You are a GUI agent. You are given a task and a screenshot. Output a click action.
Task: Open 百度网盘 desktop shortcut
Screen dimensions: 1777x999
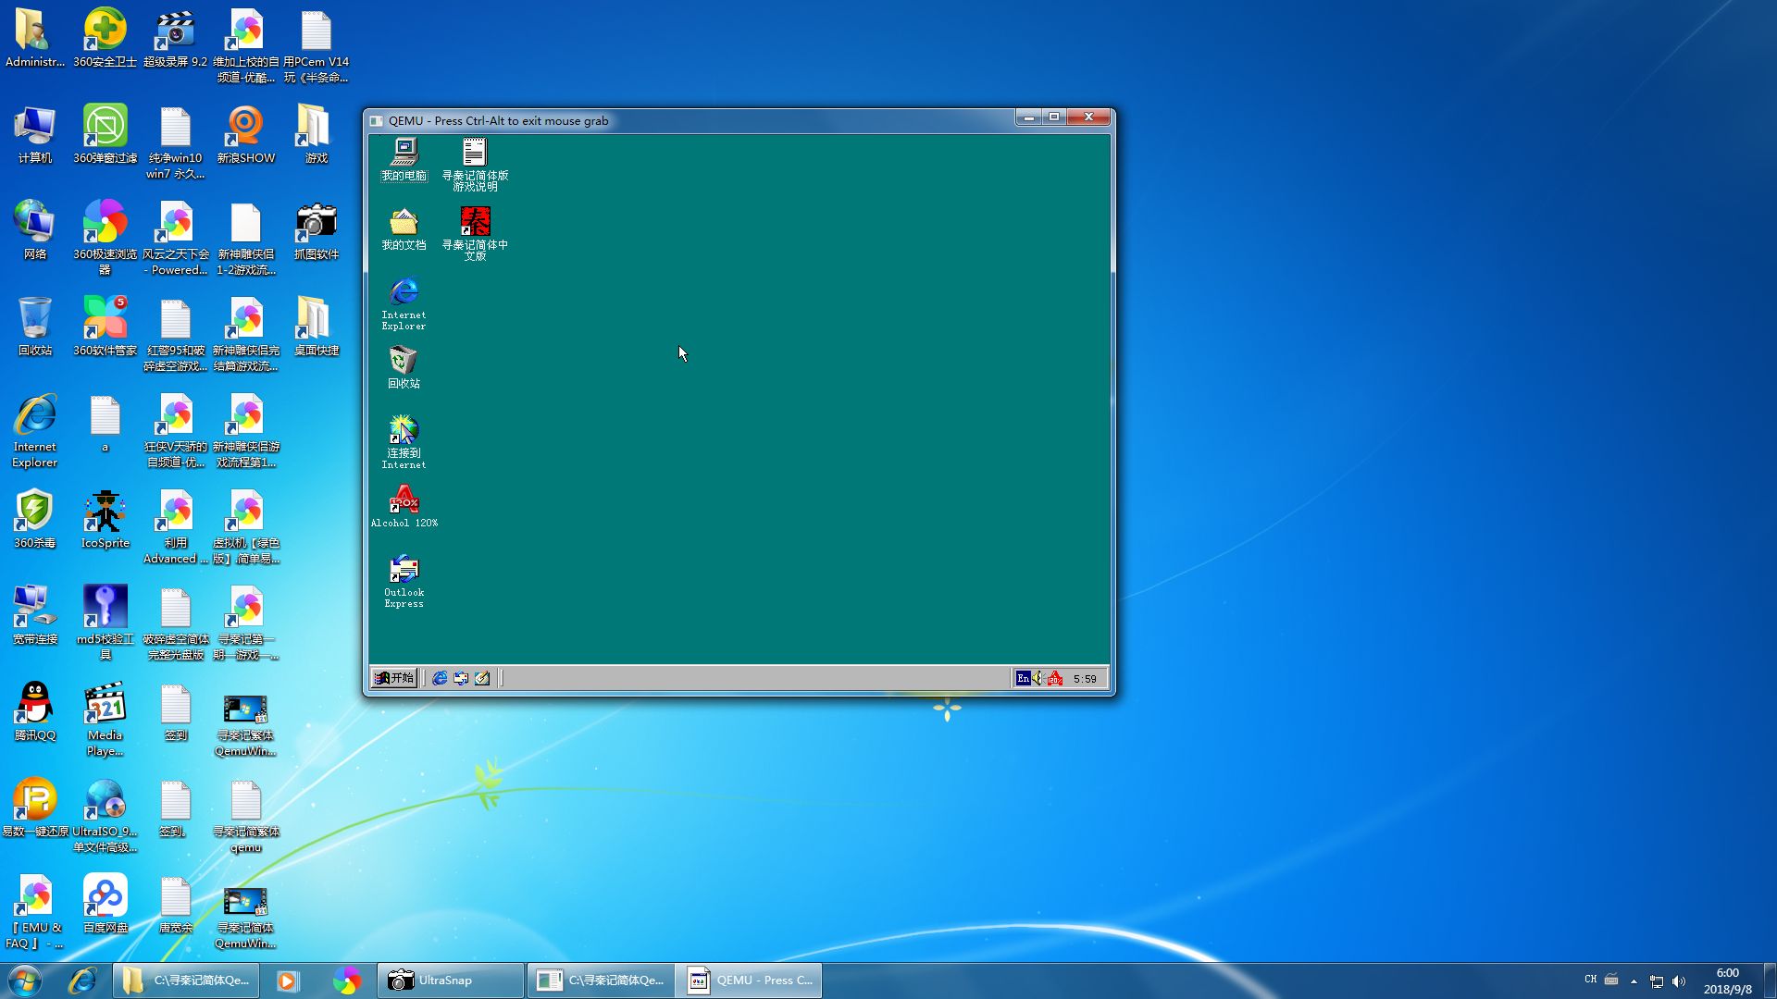point(105,904)
